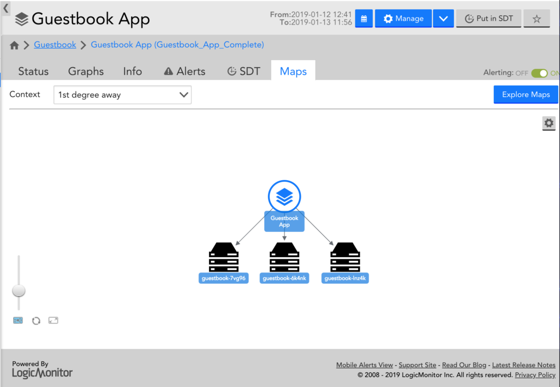Image resolution: width=560 pixels, height=387 pixels.
Task: Click the guestbook-6k4nk server node
Action: 284,257
